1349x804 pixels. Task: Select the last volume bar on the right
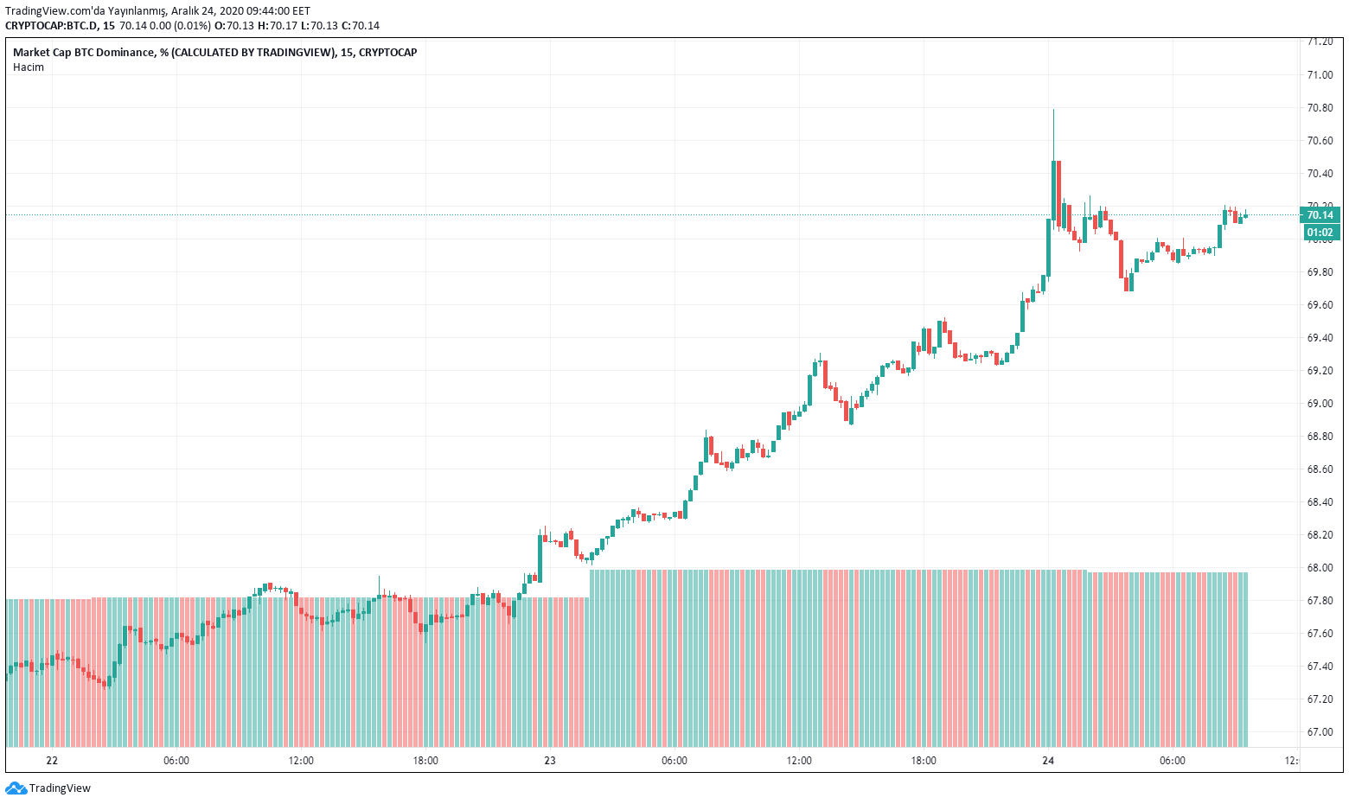[x=1245, y=657]
